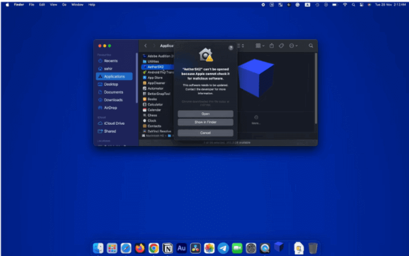The height and width of the screenshot is (256, 409).
Task: Open QuickTime Player from the Dock
Action: 265,248
